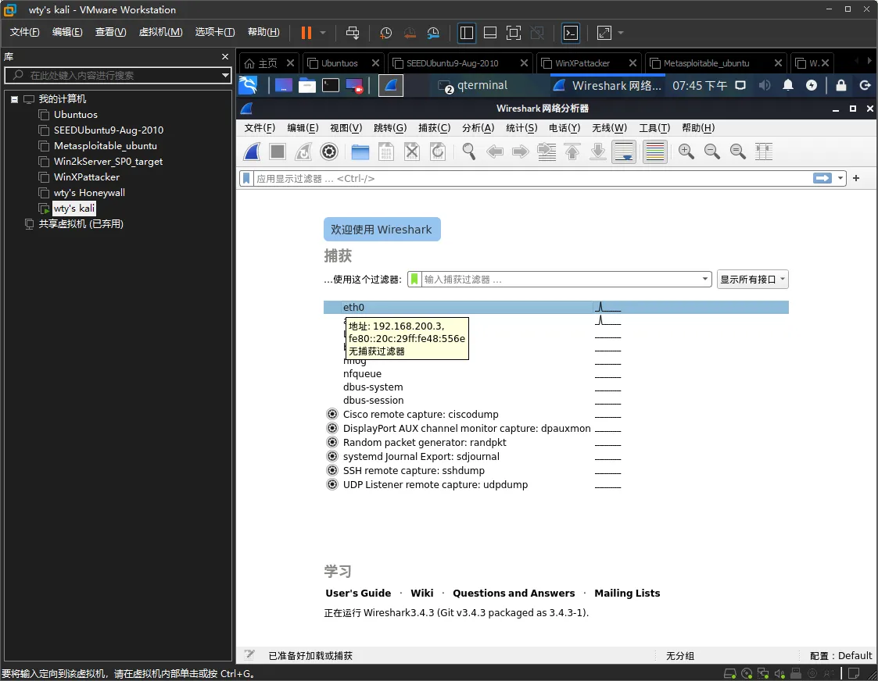Image resolution: width=878 pixels, height=681 pixels.
Task: Toggle auto-scroll during live capture
Action: point(624,152)
